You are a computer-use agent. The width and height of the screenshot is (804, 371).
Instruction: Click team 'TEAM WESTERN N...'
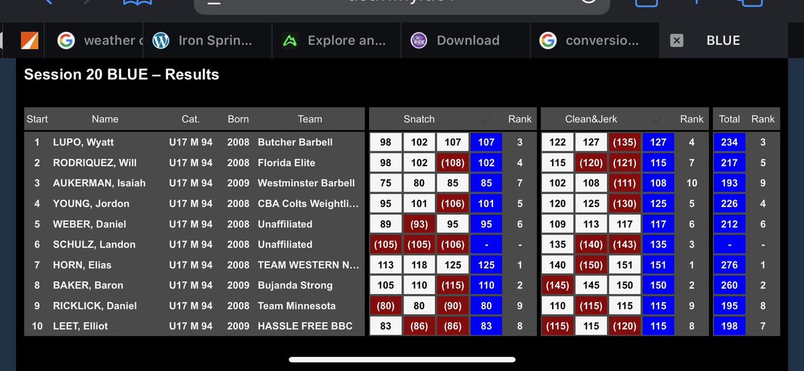[x=308, y=265]
